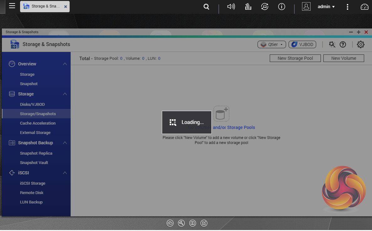Screen dimensions: 372x231
Task: Open background tasks stack icon
Action: pyautogui.click(x=248, y=7)
